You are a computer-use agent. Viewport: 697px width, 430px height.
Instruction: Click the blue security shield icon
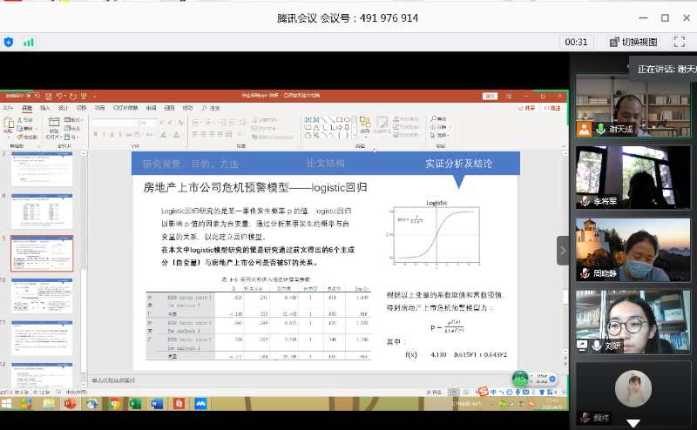9,42
